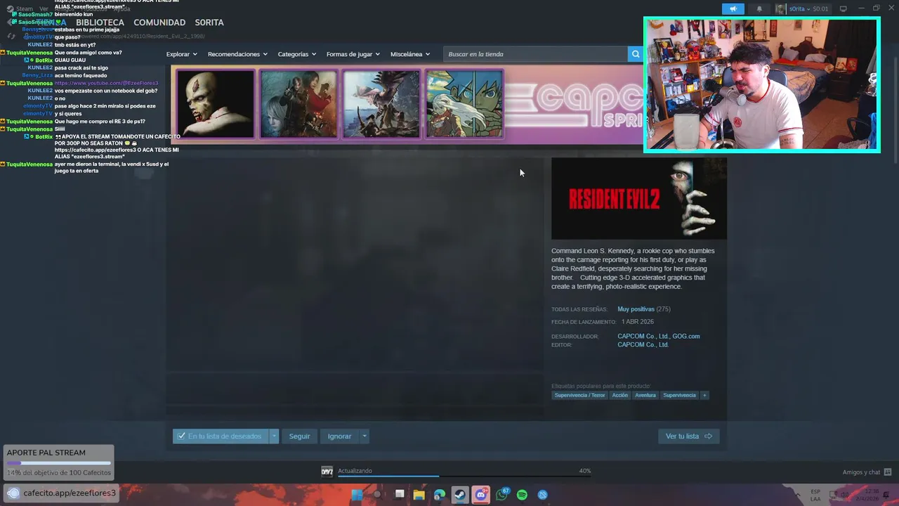Switch to Big Picture mode monitor icon
Image resolution: width=899 pixels, height=506 pixels.
[x=843, y=9]
